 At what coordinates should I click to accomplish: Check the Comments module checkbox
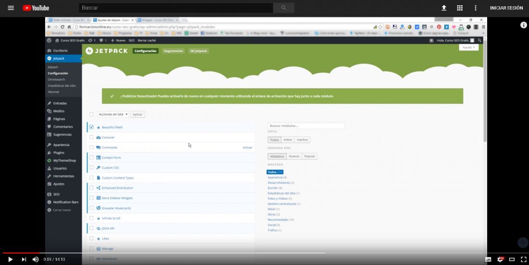coord(91,147)
